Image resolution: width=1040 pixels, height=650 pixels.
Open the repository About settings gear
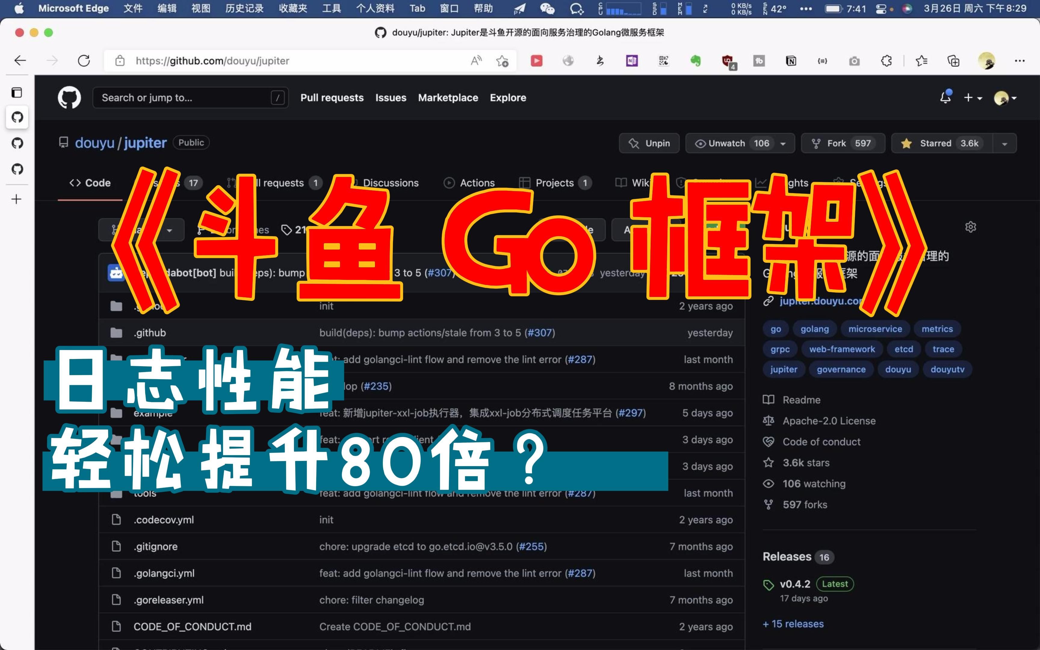(x=970, y=227)
